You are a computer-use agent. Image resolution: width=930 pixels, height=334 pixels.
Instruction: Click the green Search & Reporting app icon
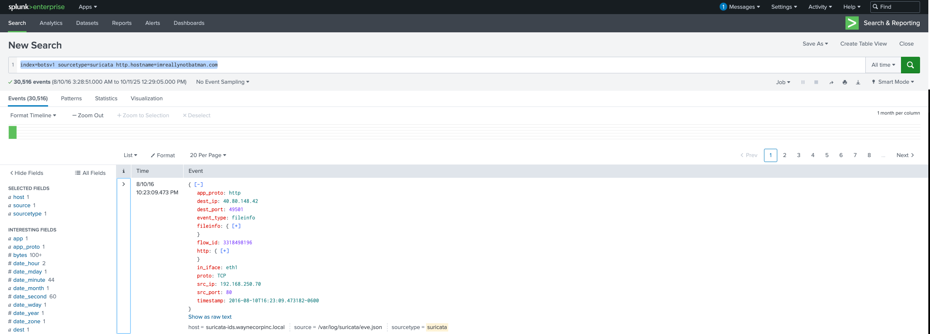[852, 23]
